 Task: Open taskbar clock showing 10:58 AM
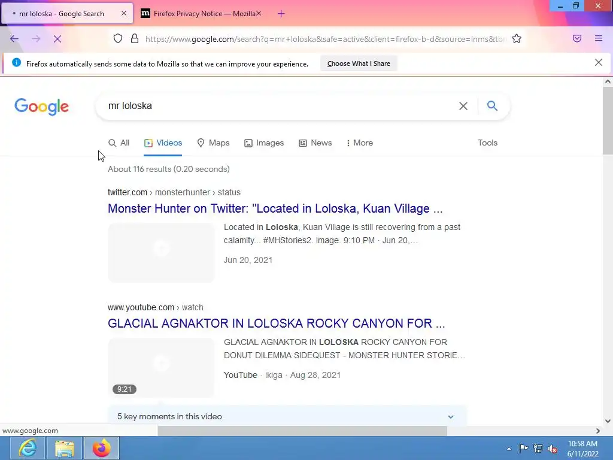click(582, 449)
